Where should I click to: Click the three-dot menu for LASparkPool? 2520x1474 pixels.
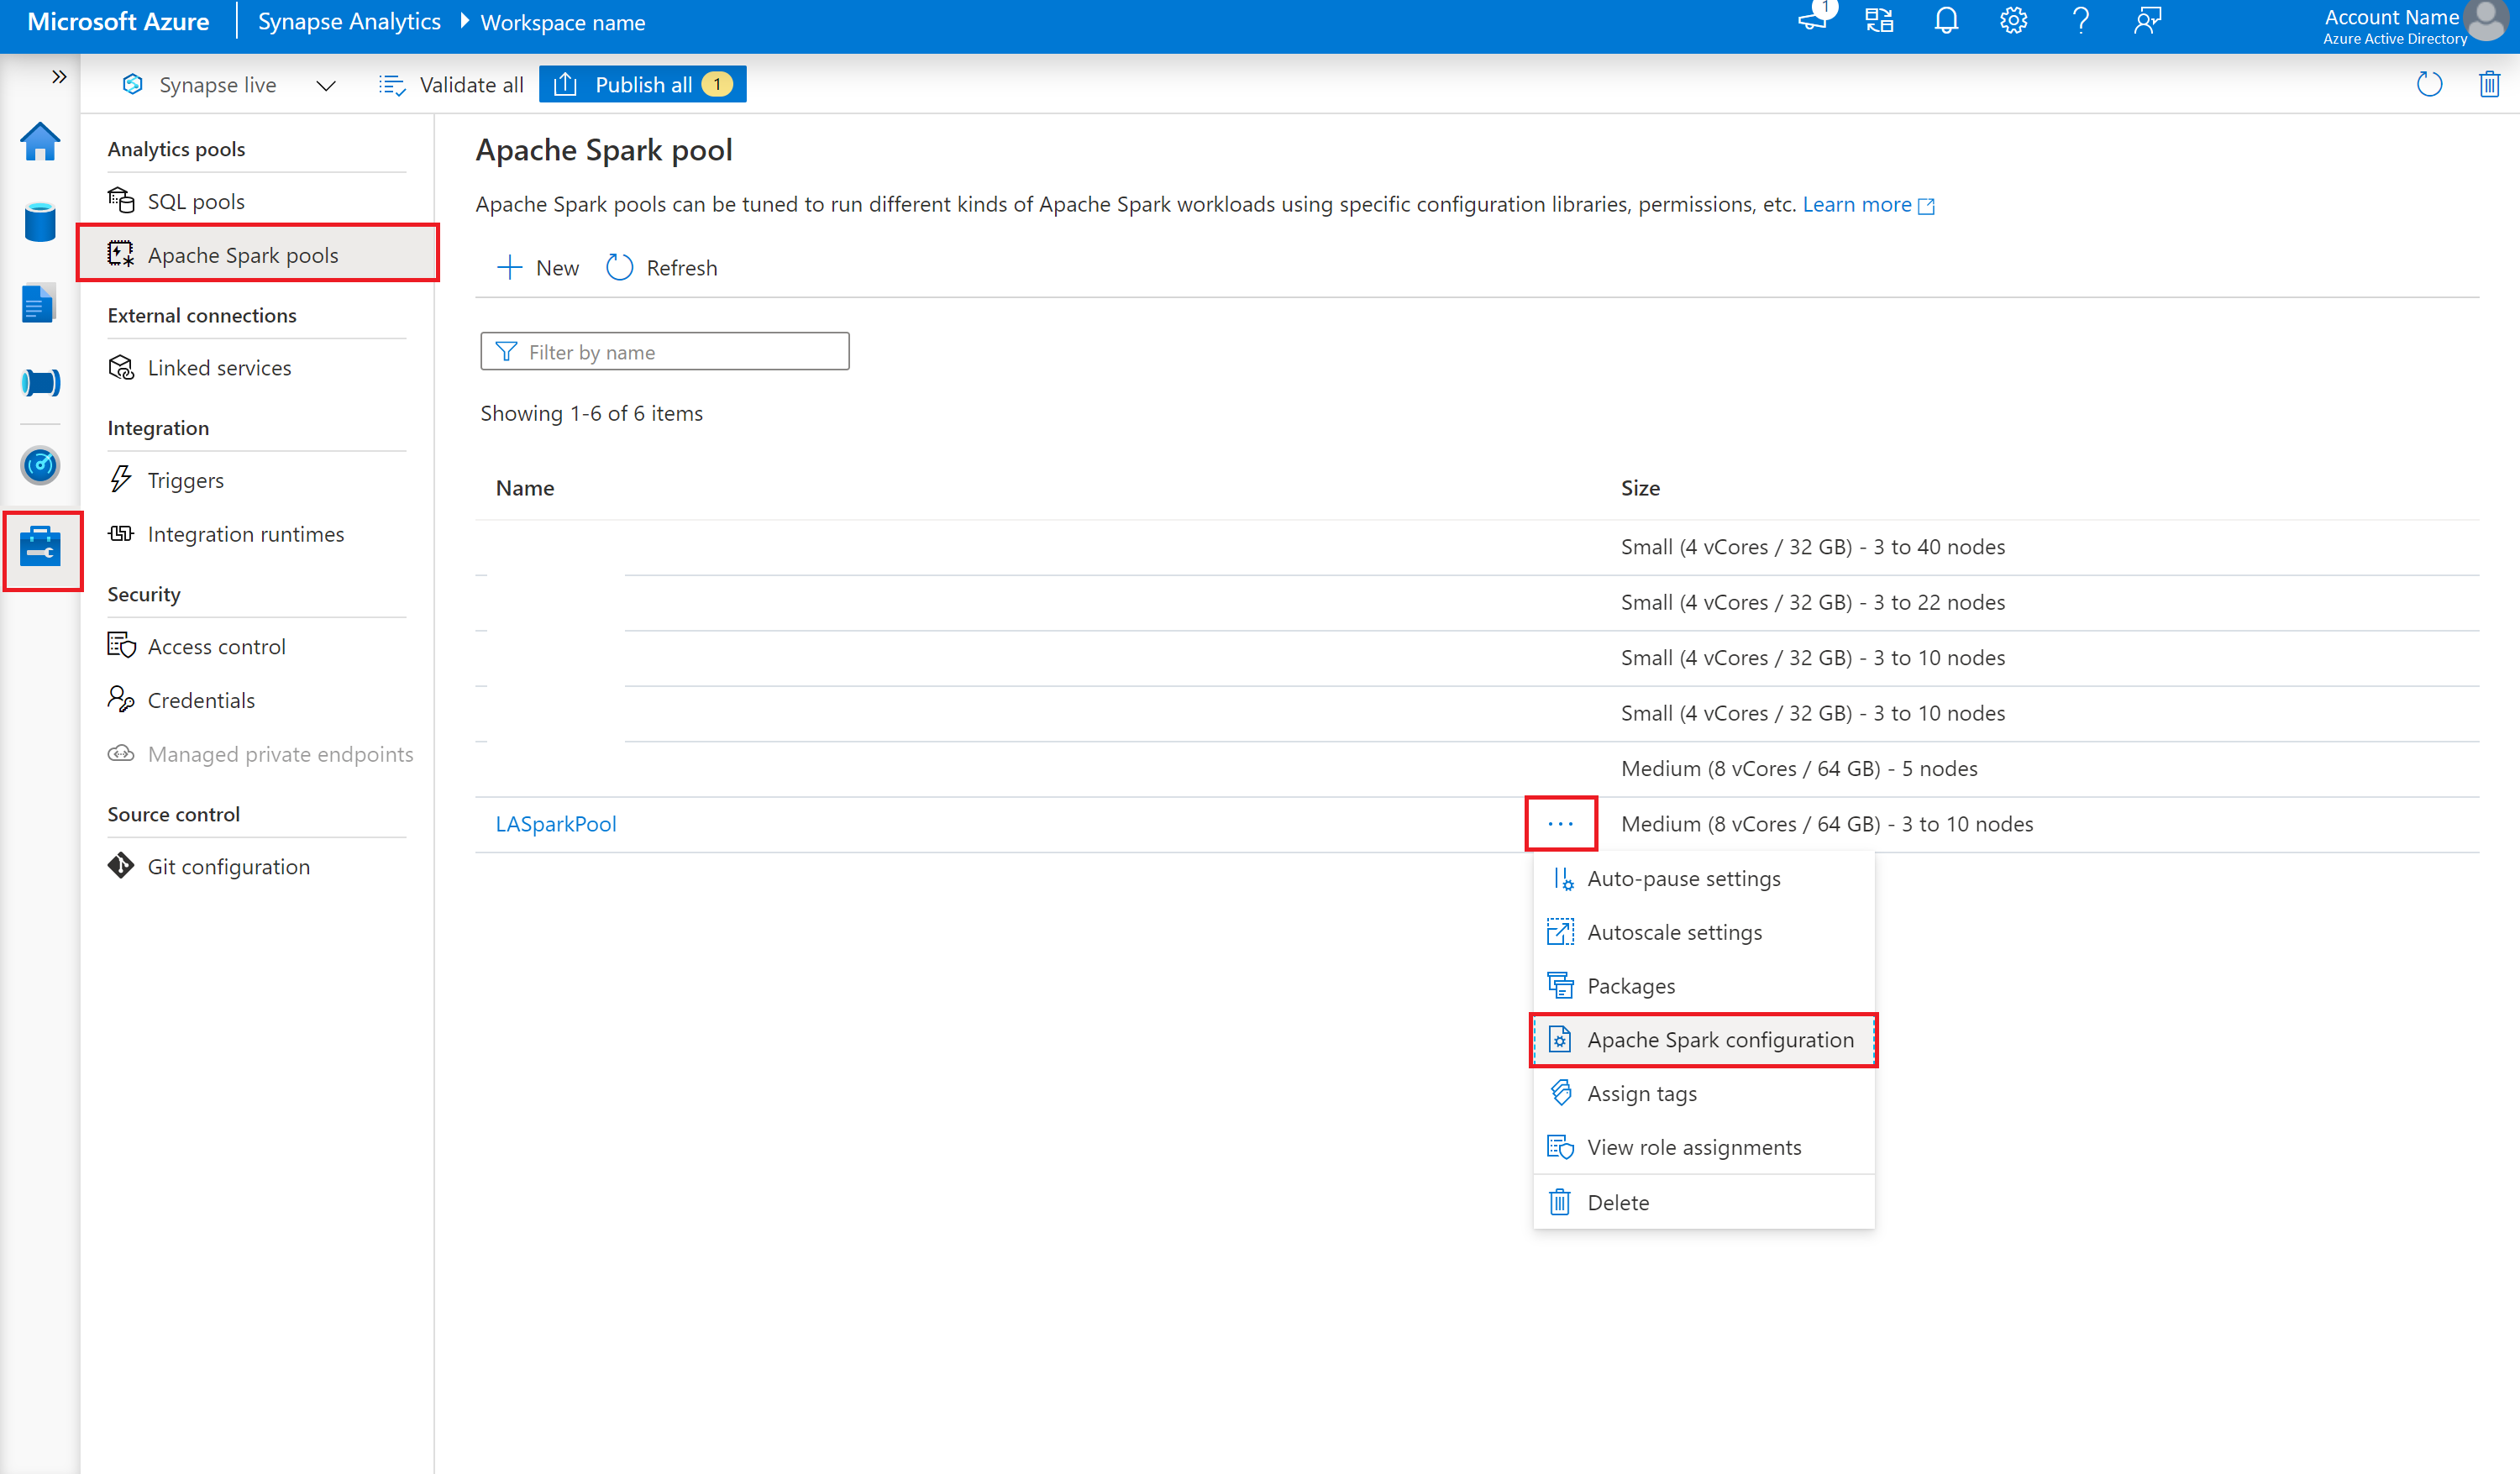click(x=1560, y=823)
